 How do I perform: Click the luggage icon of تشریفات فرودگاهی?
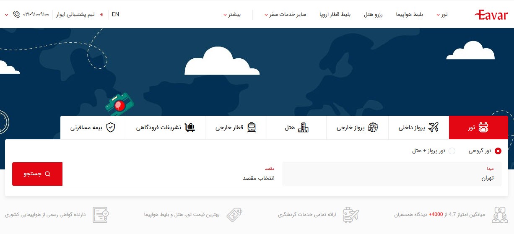[190, 127]
